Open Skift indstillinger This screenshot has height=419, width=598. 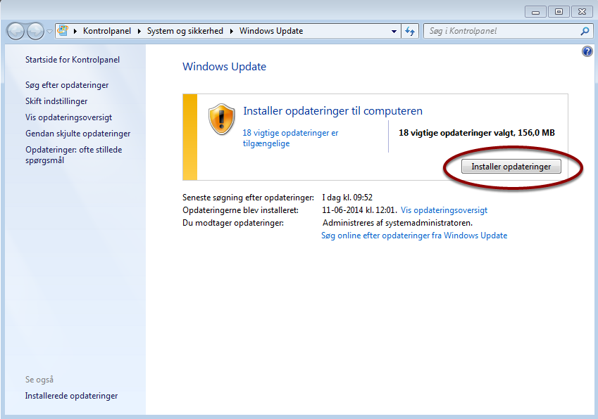56,101
